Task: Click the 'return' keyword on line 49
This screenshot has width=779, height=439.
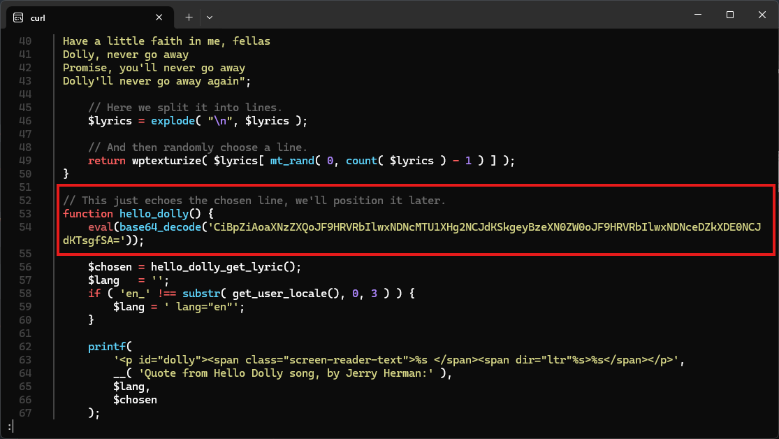Action: coord(107,161)
